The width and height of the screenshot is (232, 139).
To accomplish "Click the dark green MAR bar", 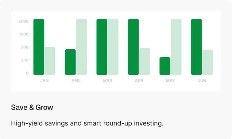I will [102, 47].
